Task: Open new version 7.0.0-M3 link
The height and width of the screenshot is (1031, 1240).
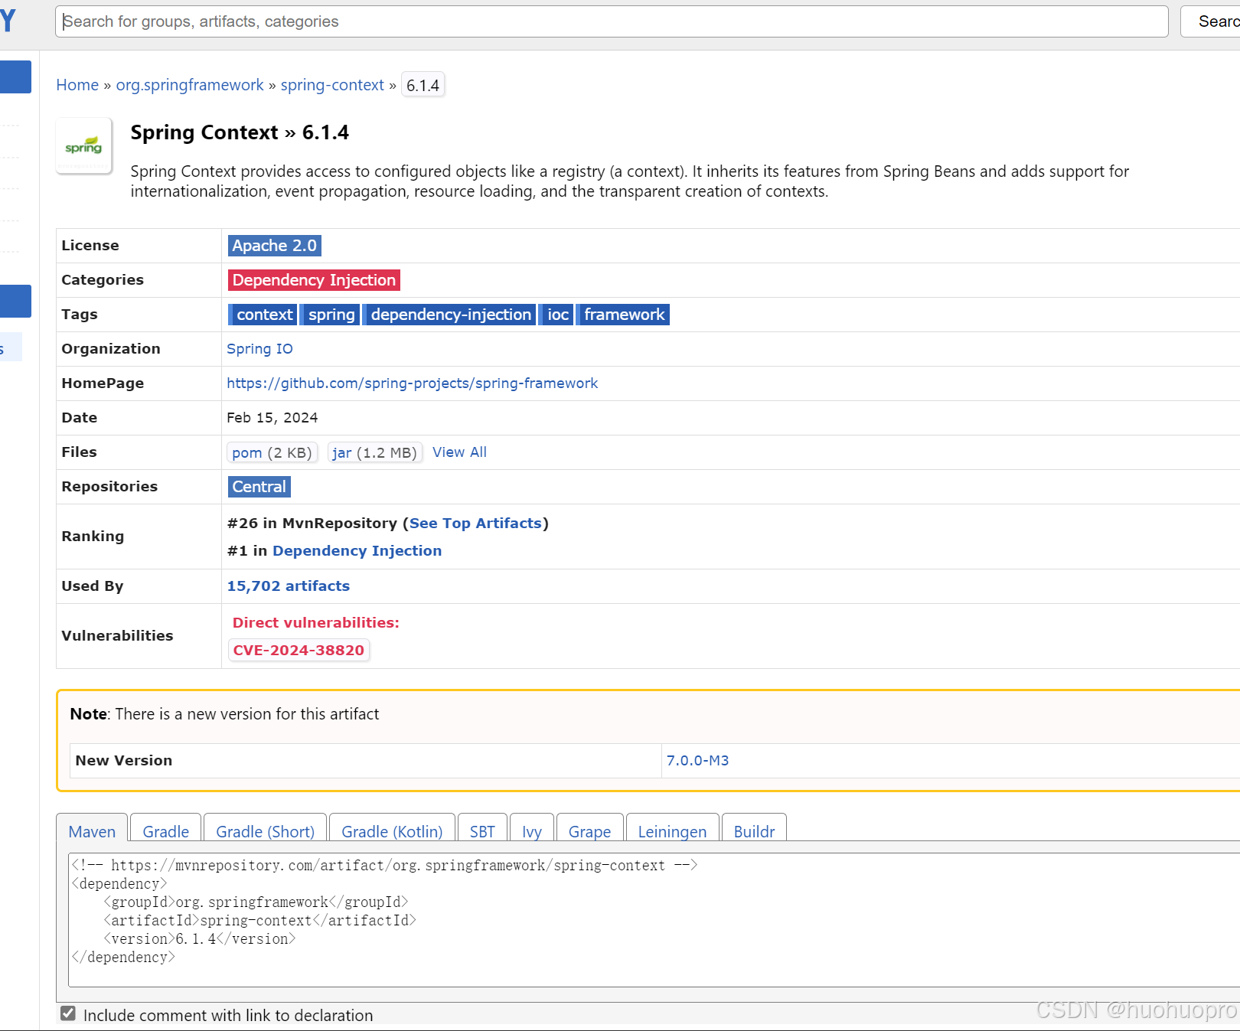Action: (697, 761)
